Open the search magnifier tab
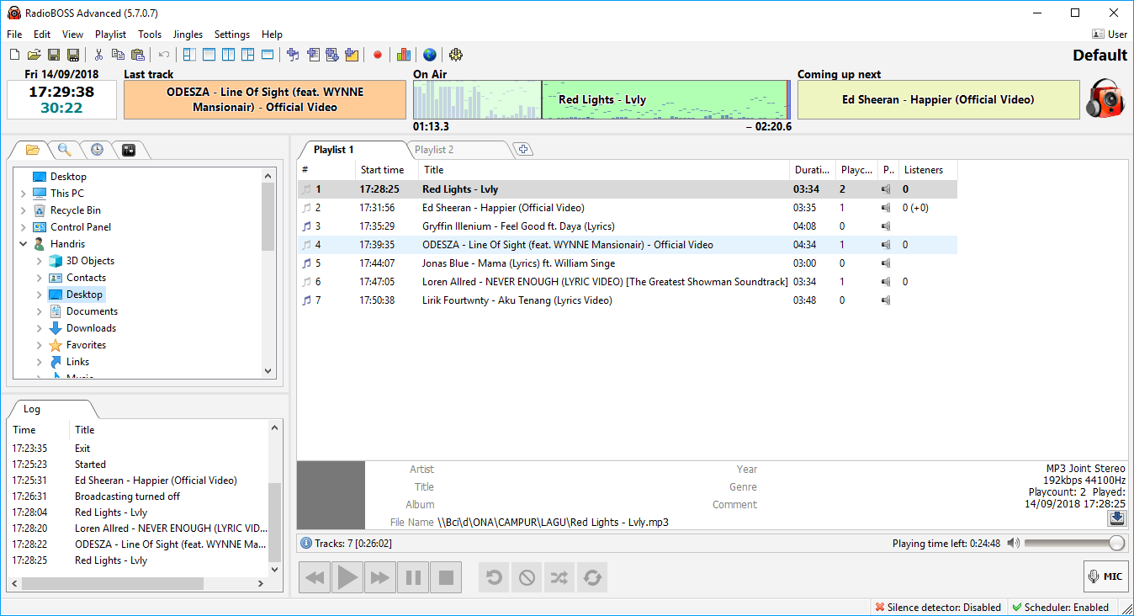1134x616 pixels. click(x=64, y=150)
